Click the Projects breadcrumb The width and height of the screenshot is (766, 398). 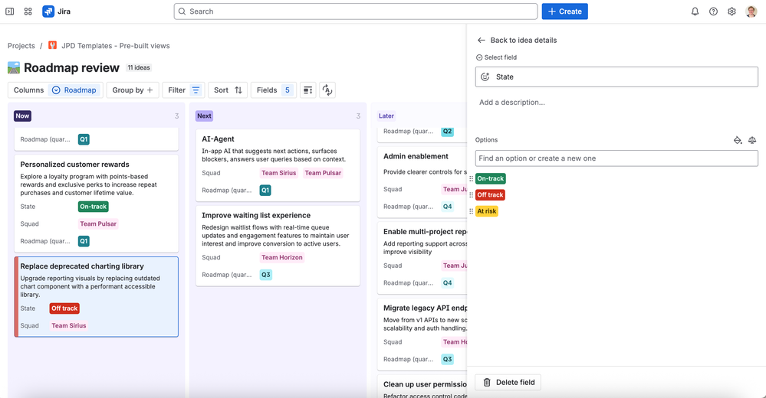click(x=21, y=45)
